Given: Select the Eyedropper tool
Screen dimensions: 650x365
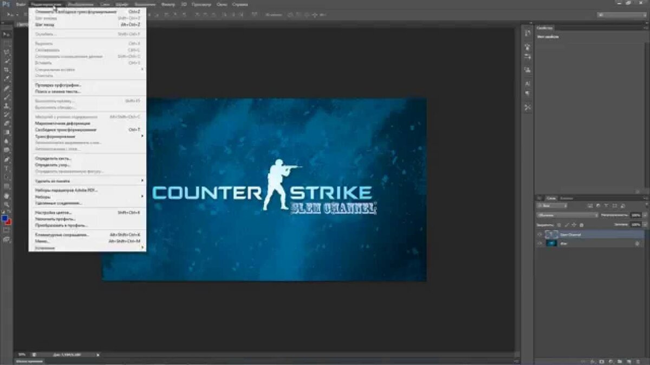Looking at the screenshot, I should (7, 79).
